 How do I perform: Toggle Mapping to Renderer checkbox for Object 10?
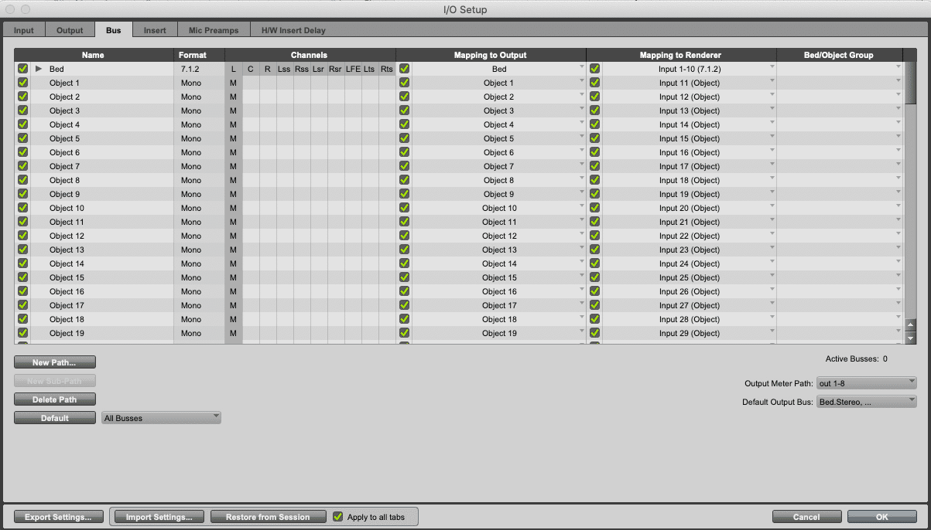[x=594, y=208]
